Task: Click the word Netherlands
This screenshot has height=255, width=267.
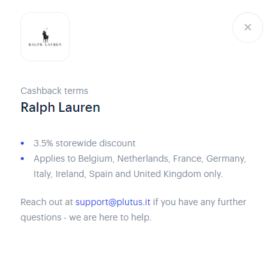Action: coord(144,158)
